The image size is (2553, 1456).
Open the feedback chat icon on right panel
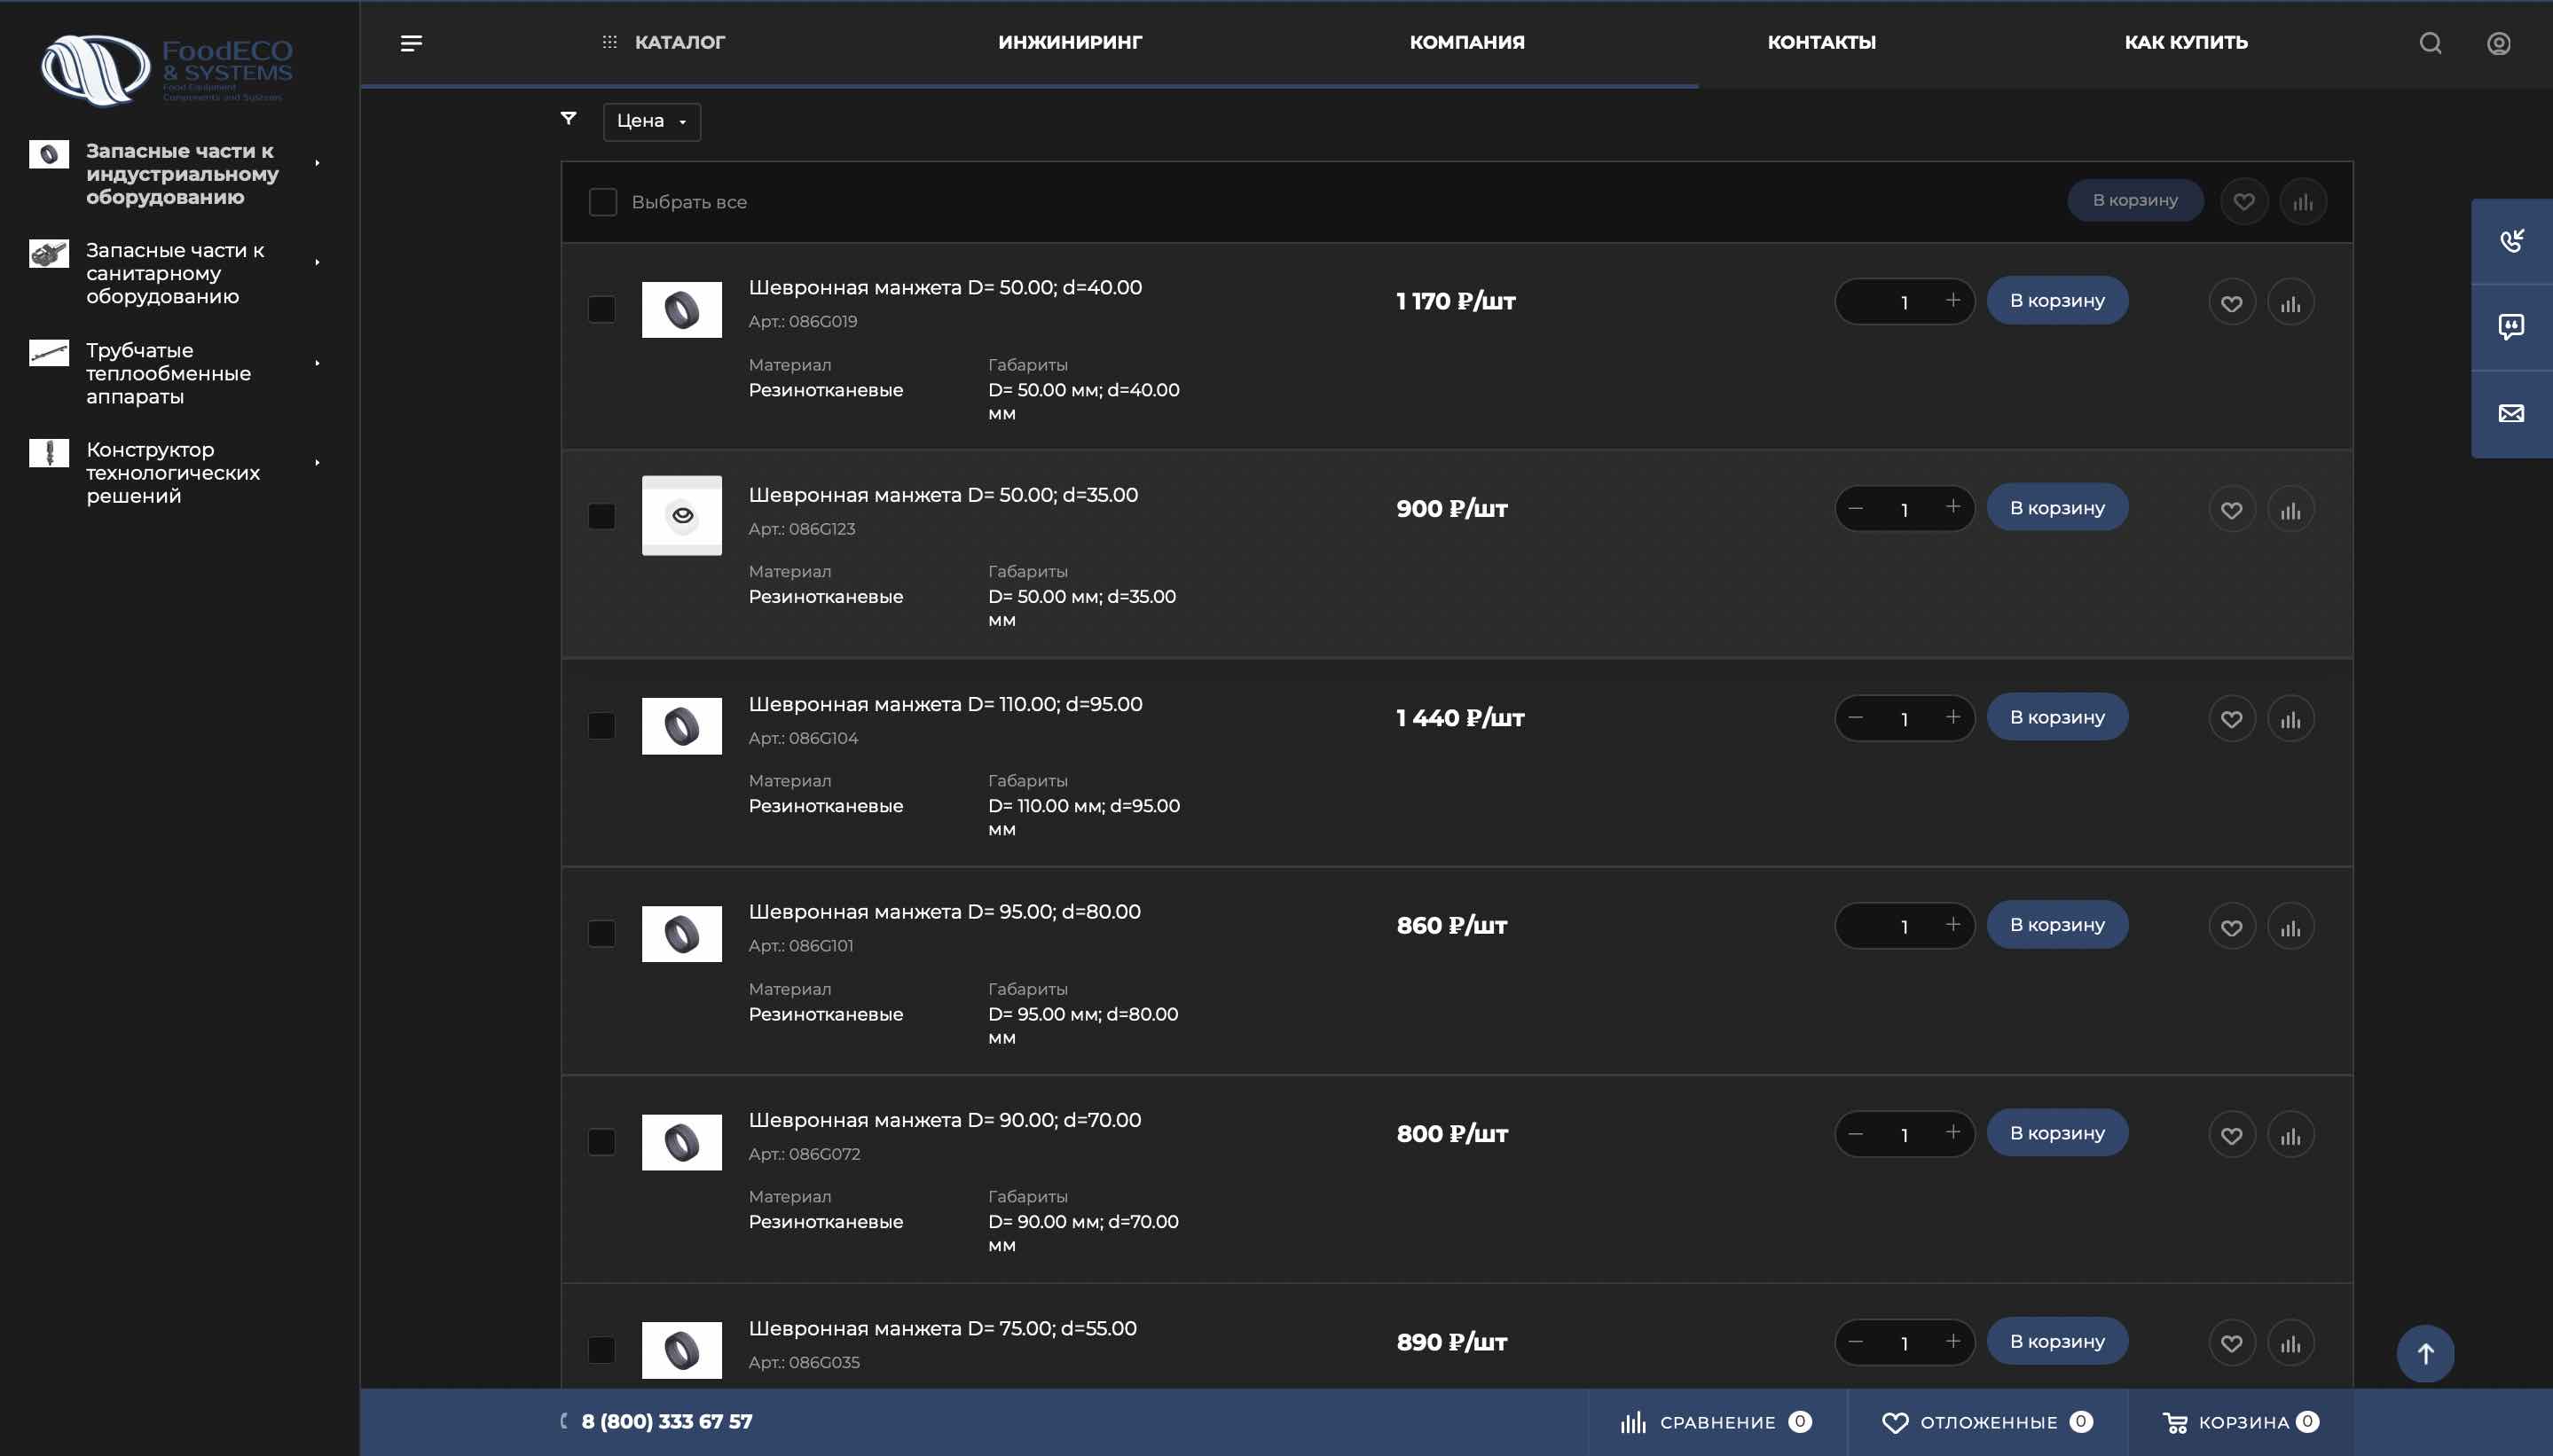pos(2511,327)
